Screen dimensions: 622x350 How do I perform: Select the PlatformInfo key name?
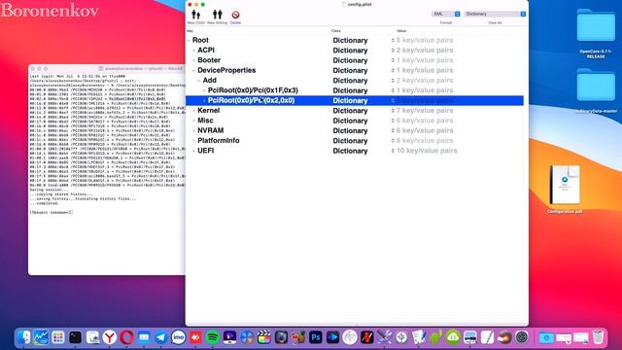218,141
